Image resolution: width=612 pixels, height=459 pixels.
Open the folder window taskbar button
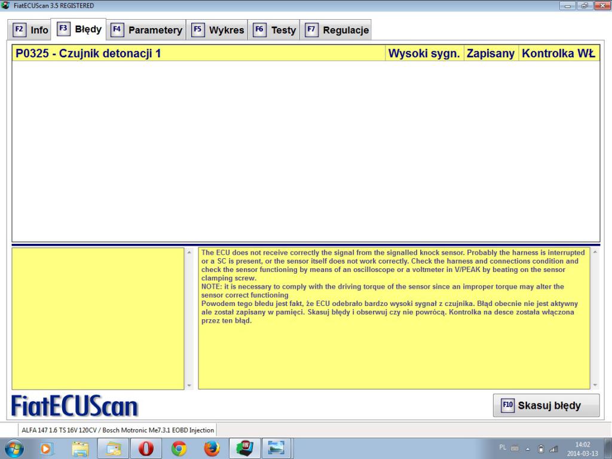click(x=113, y=448)
